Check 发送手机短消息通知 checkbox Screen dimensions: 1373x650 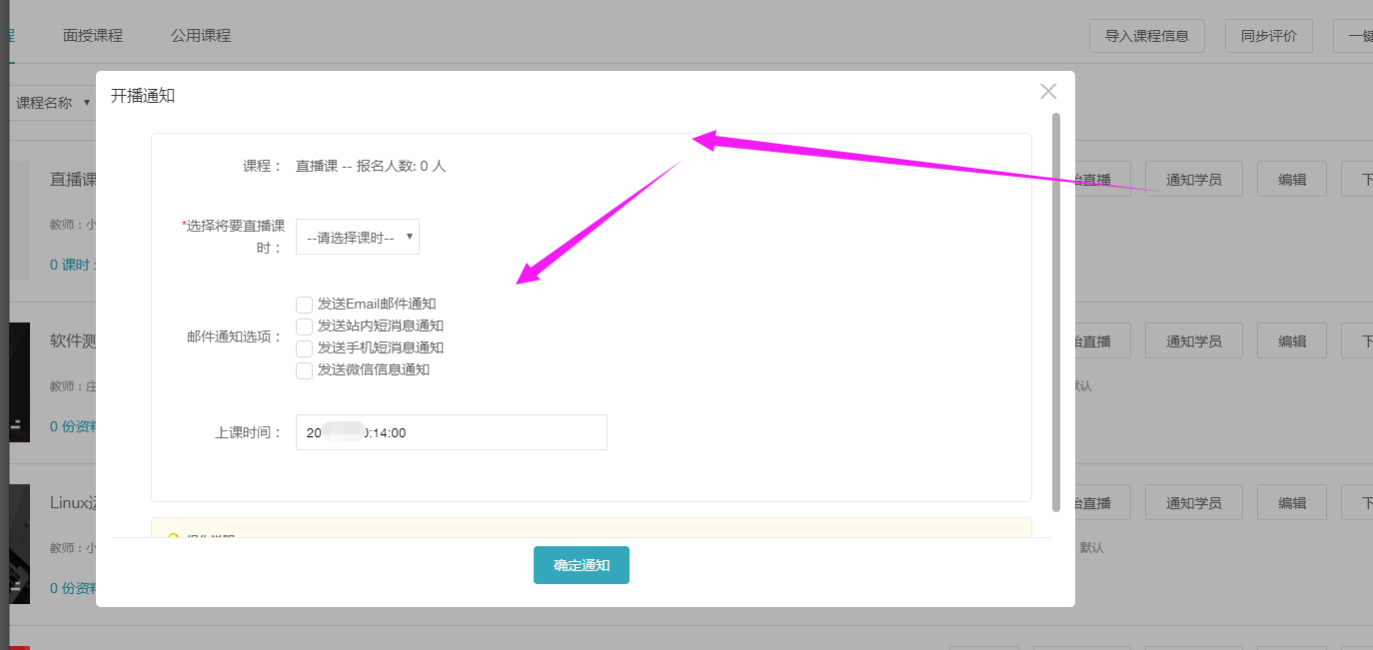click(305, 348)
